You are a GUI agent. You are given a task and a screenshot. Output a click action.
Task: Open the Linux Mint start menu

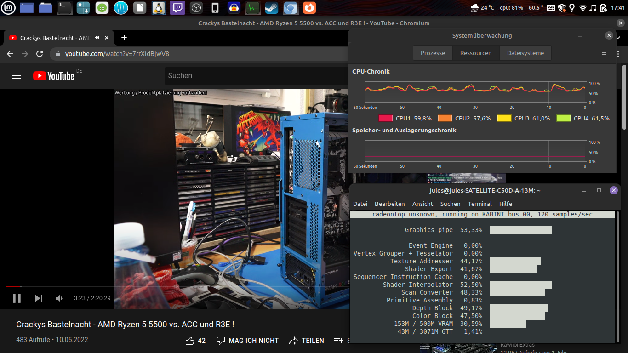tap(9, 7)
